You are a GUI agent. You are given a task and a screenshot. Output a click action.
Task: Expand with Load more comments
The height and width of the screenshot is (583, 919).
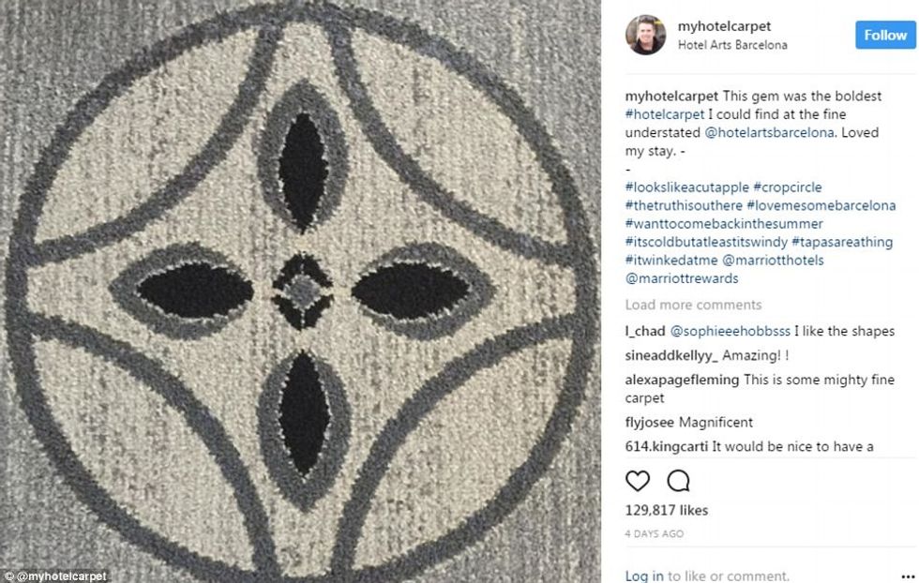pos(693,305)
